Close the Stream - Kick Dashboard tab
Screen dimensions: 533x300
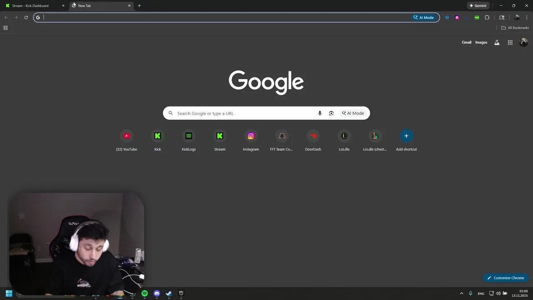coord(63,6)
